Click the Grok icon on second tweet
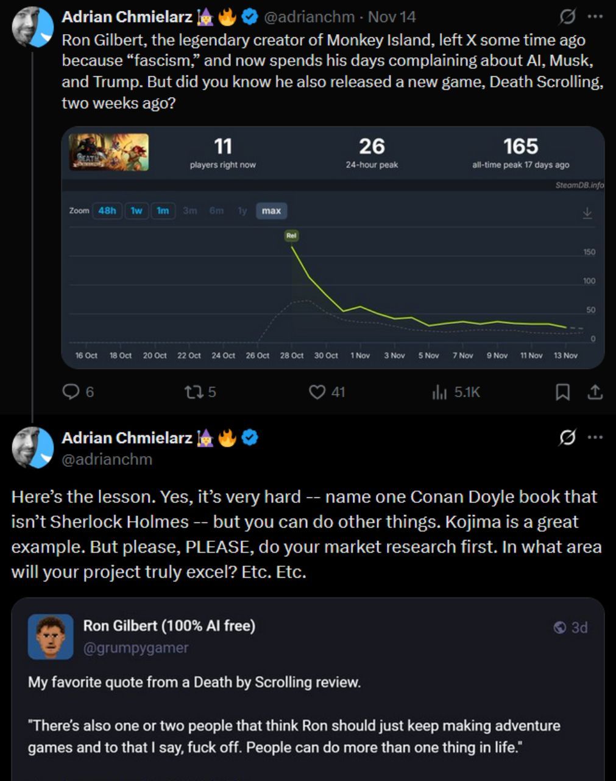616x781 pixels. (567, 437)
